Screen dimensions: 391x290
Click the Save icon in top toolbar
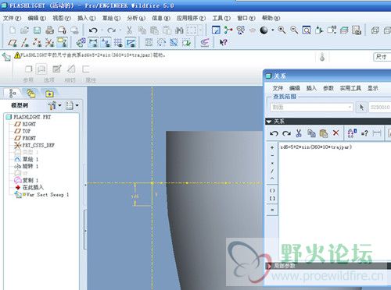click(38, 30)
